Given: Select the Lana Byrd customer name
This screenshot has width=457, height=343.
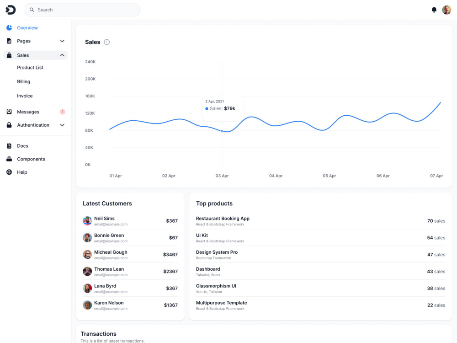Looking at the screenshot, I should (105, 286).
